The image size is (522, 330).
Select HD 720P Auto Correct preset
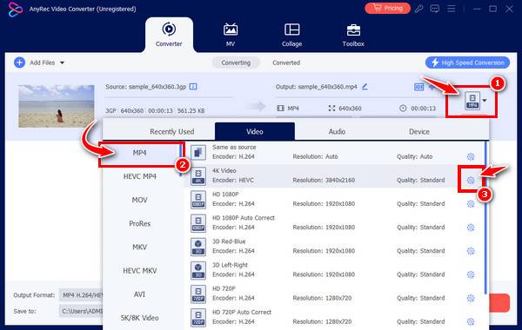click(334, 317)
